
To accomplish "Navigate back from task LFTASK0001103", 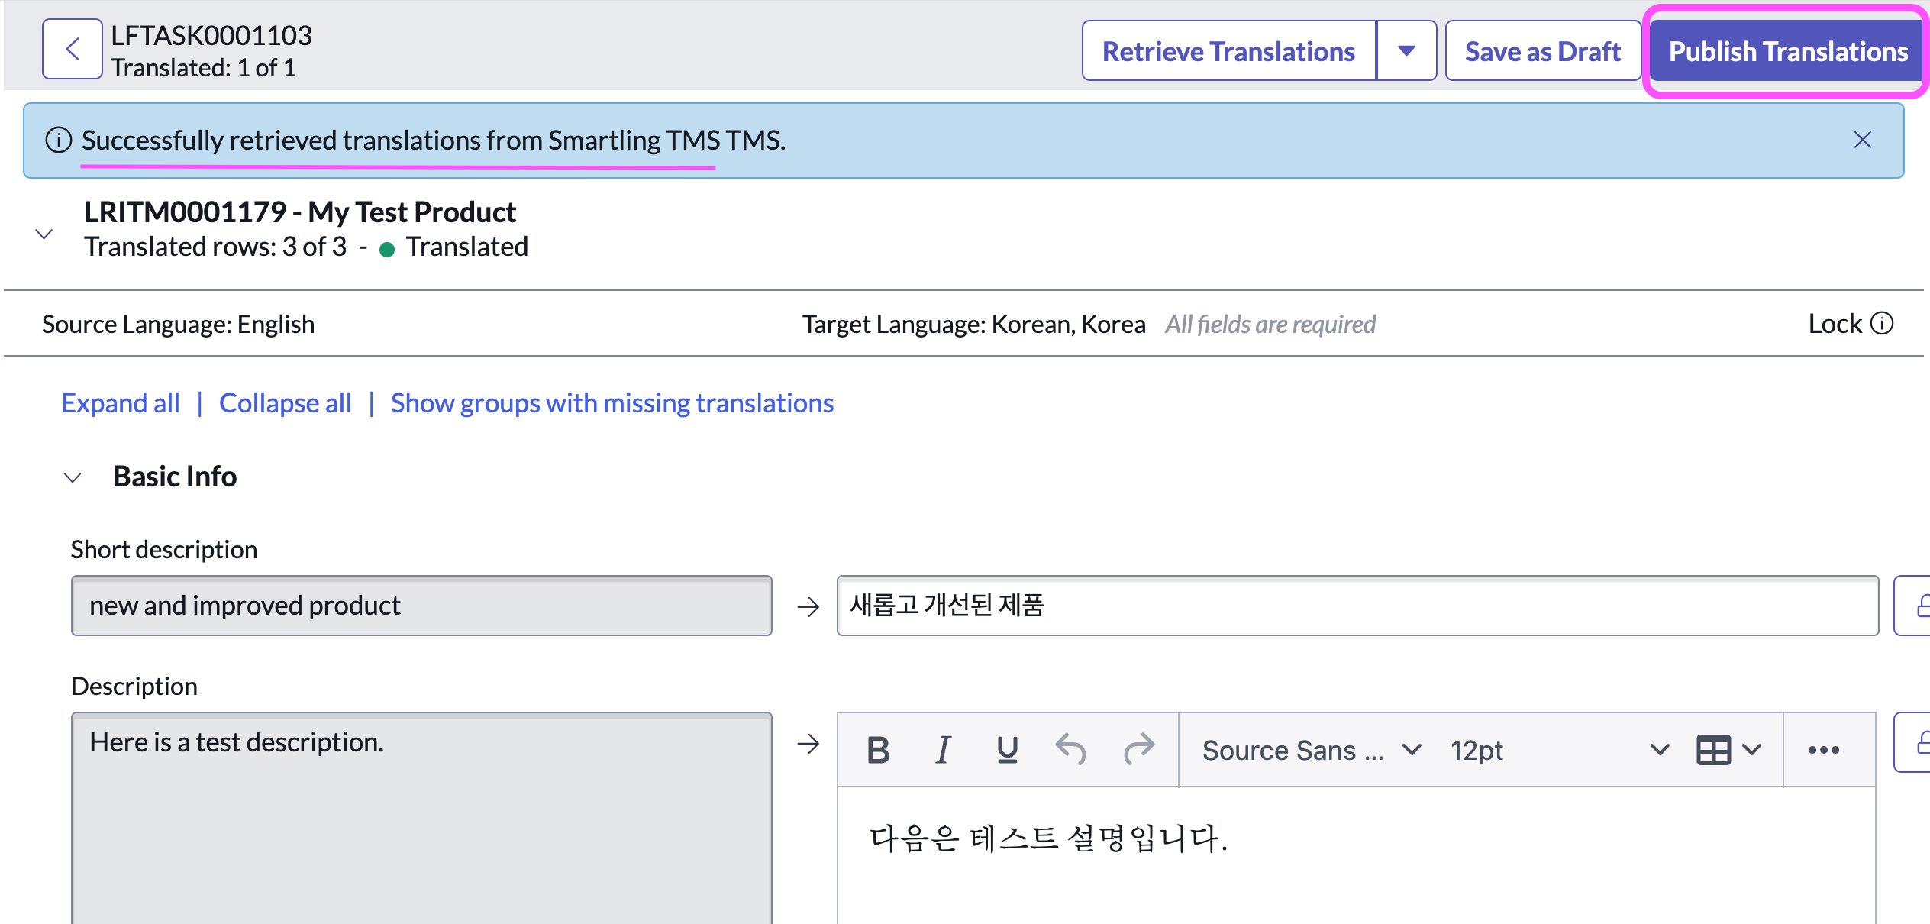I will click(x=71, y=49).
